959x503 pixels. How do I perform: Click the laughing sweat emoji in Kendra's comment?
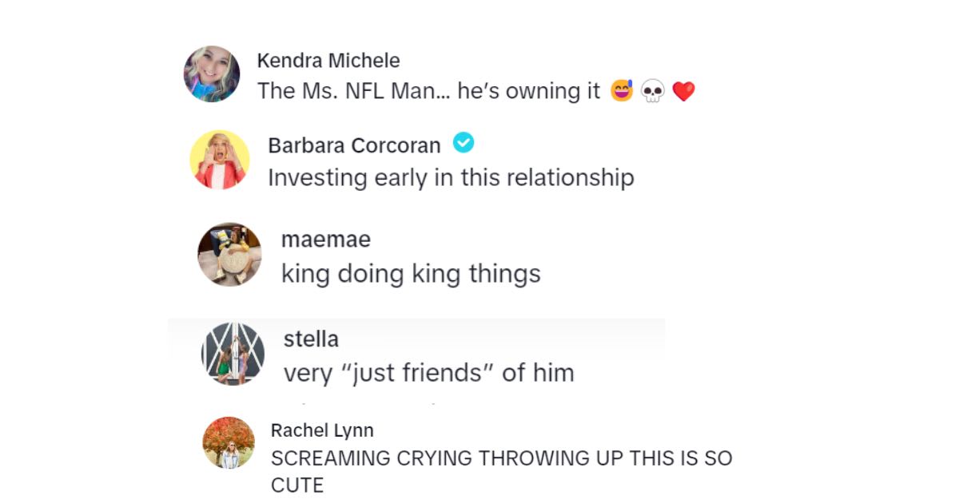(x=622, y=91)
